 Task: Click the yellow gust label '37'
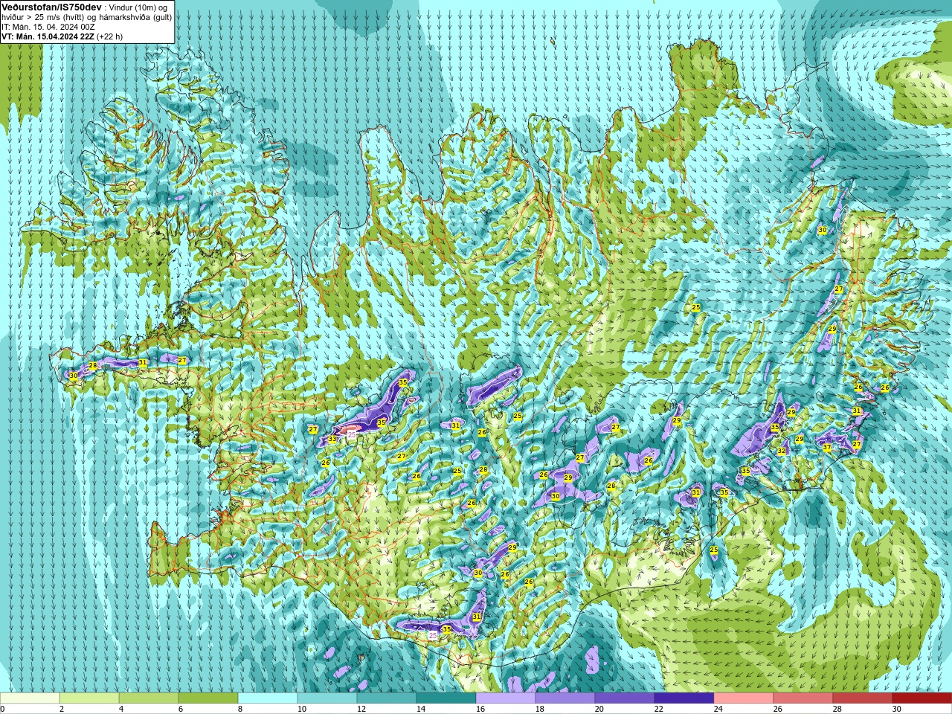pos(827,448)
